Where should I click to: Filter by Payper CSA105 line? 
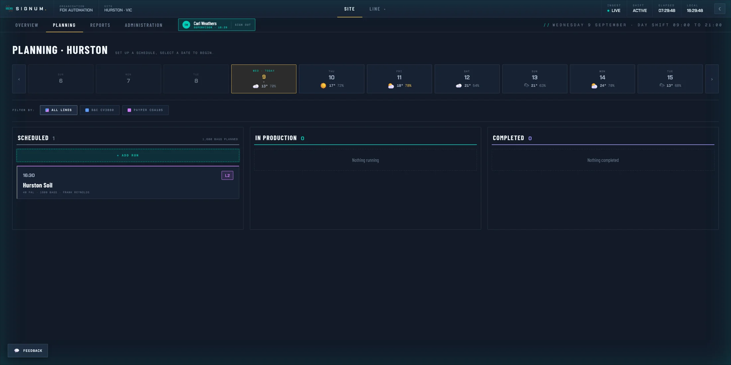145,110
